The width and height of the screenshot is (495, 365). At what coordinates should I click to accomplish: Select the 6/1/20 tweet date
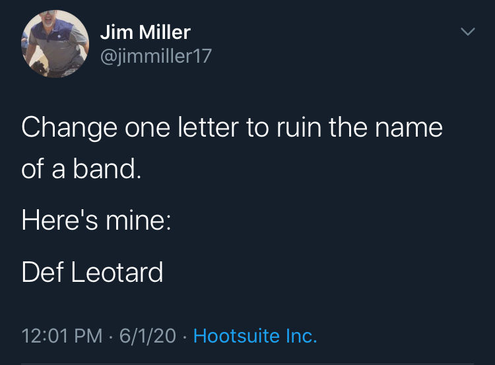tap(147, 336)
